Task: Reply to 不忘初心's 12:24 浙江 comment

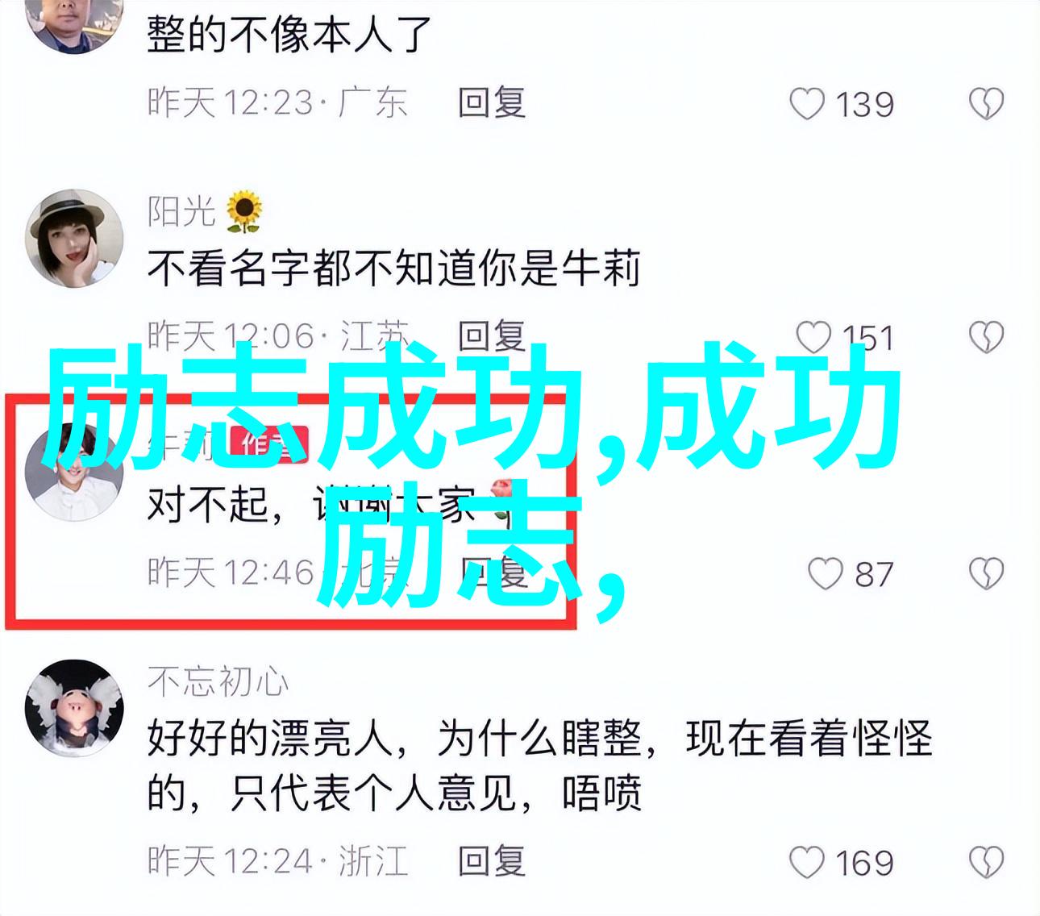Action: pos(492,861)
